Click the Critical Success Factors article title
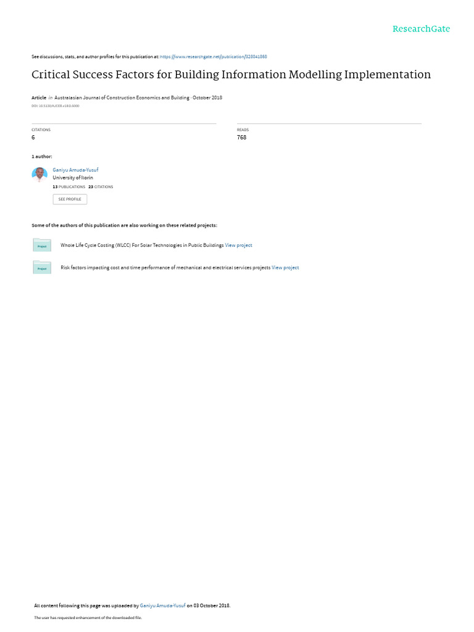Screen dimensions: 474x632 coord(231,75)
